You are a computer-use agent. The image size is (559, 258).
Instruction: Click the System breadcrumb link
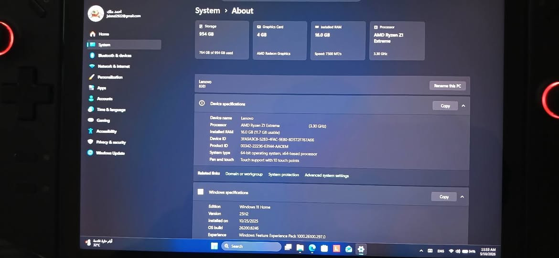click(x=207, y=11)
